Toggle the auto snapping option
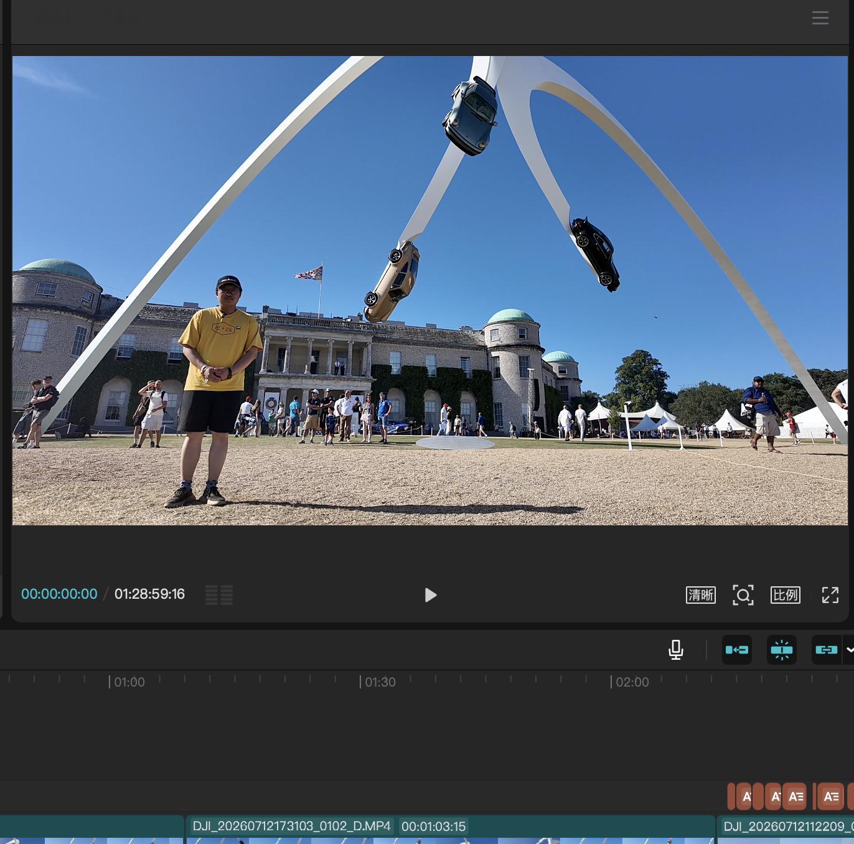 (x=781, y=650)
